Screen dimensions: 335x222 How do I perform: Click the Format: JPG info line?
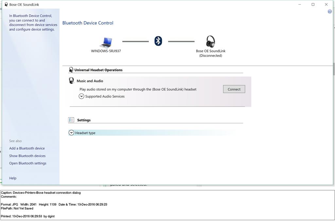point(54,204)
